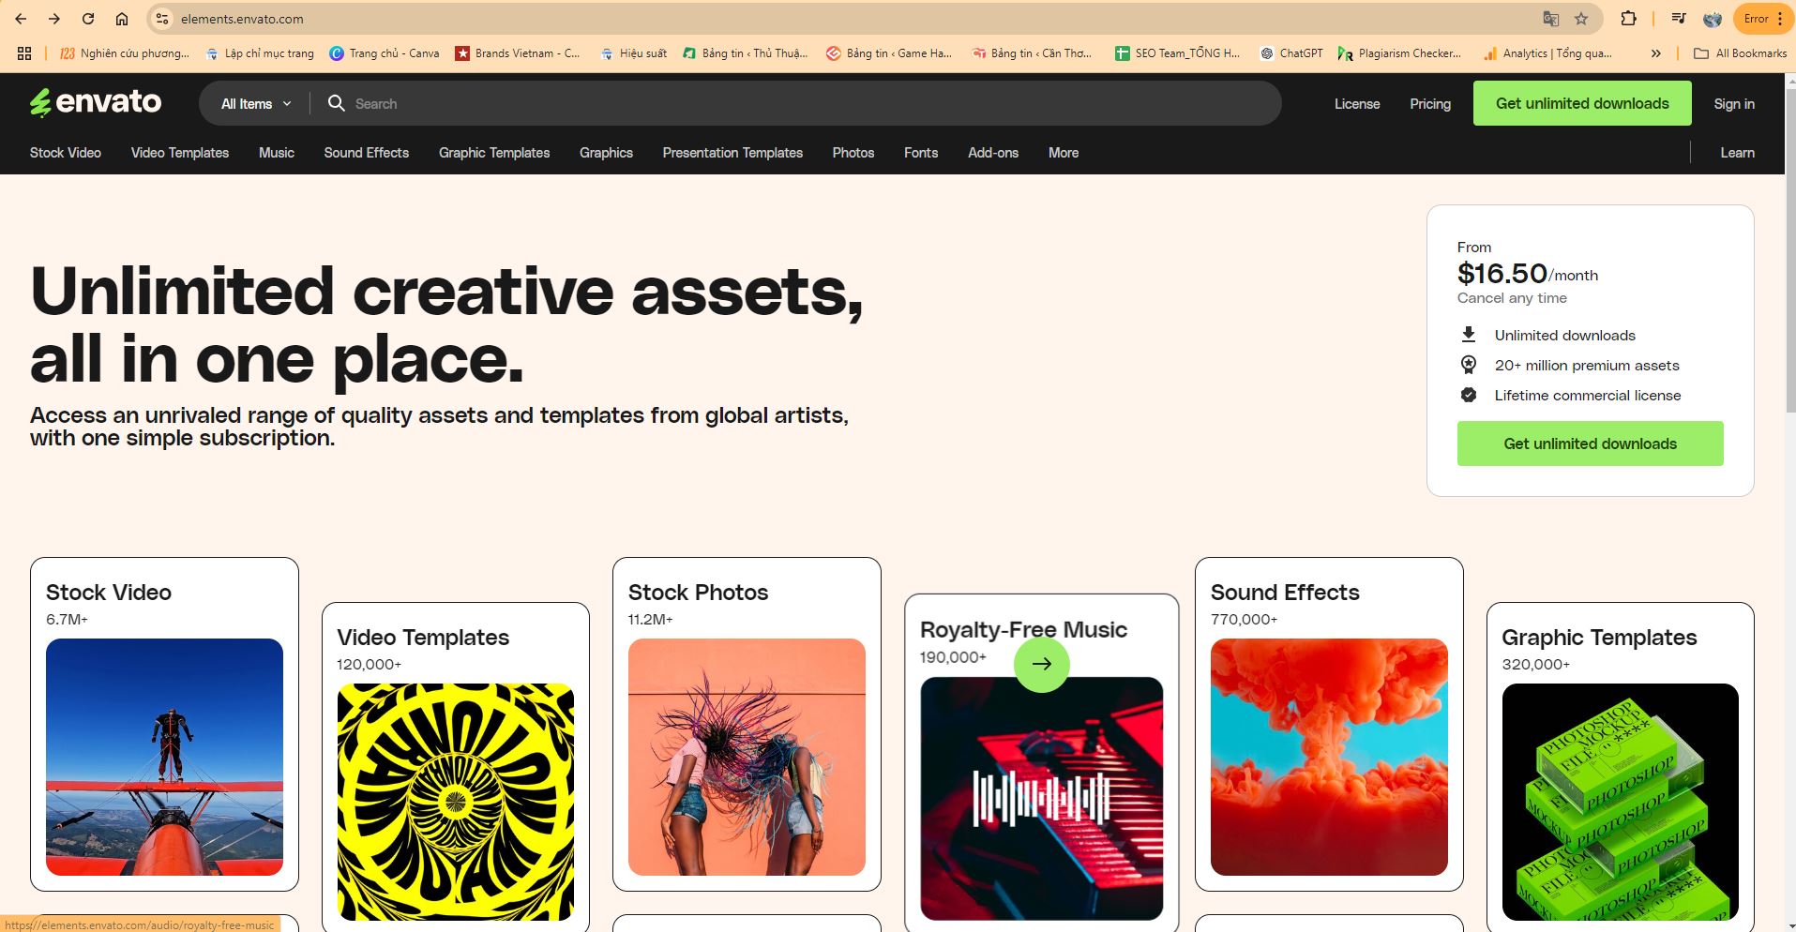The width and height of the screenshot is (1796, 932).
Task: Click the search magnifier icon
Action: 336,103
